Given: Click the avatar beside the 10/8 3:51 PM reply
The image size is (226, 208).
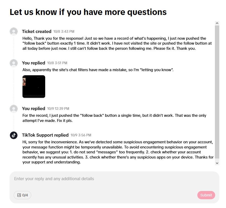Looking at the screenshot, I should pos(14,63).
